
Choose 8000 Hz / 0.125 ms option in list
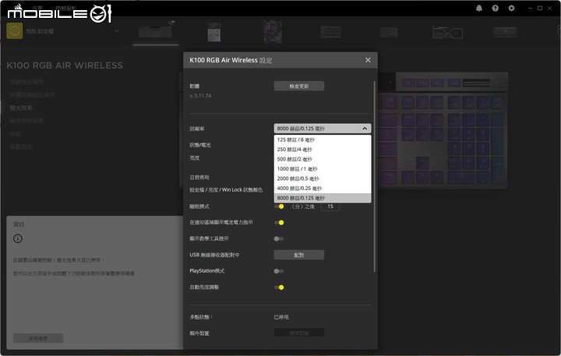pyautogui.click(x=323, y=198)
